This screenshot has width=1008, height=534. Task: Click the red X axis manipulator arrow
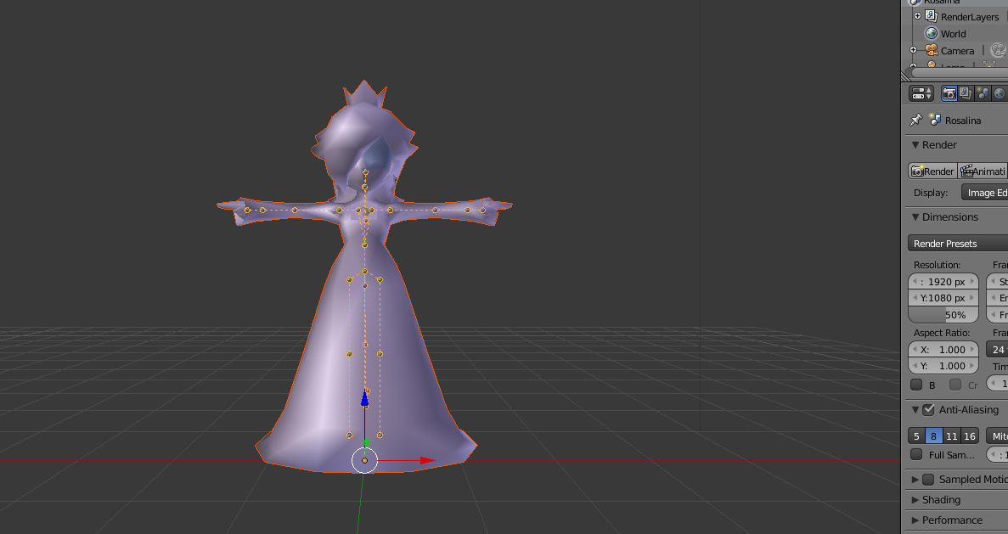point(427,460)
